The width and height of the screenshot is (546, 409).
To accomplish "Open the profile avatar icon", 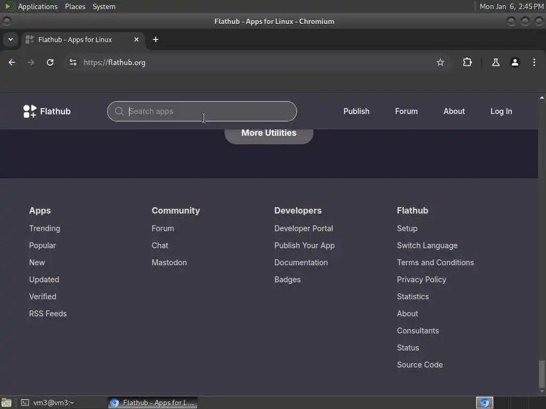I will [515, 62].
